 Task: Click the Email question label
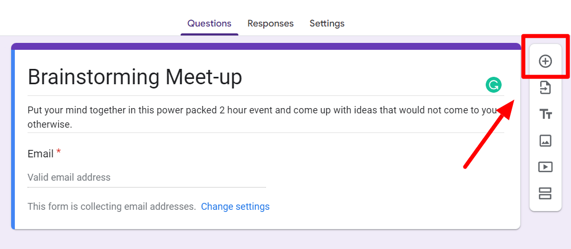[40, 154]
